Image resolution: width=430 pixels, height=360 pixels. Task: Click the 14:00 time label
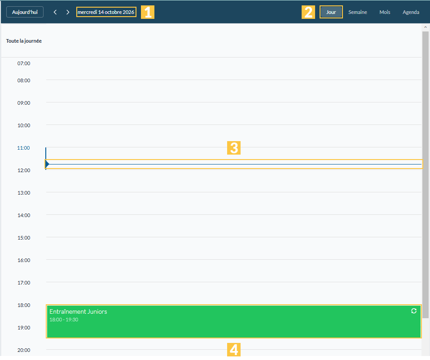(24, 215)
